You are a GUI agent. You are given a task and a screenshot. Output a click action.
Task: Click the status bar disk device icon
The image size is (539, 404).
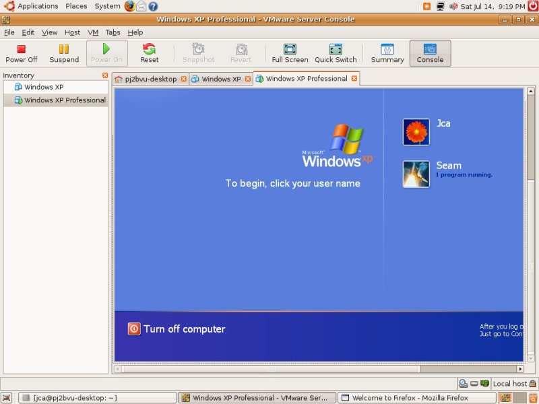[x=464, y=383]
